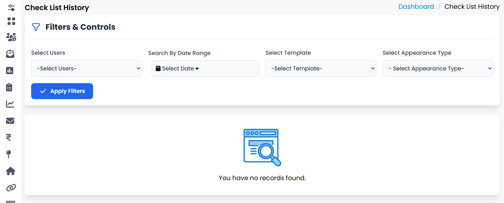Viewport: 504px width, 203px height.
Task: View the bar chart reports icon
Action: (x=10, y=71)
